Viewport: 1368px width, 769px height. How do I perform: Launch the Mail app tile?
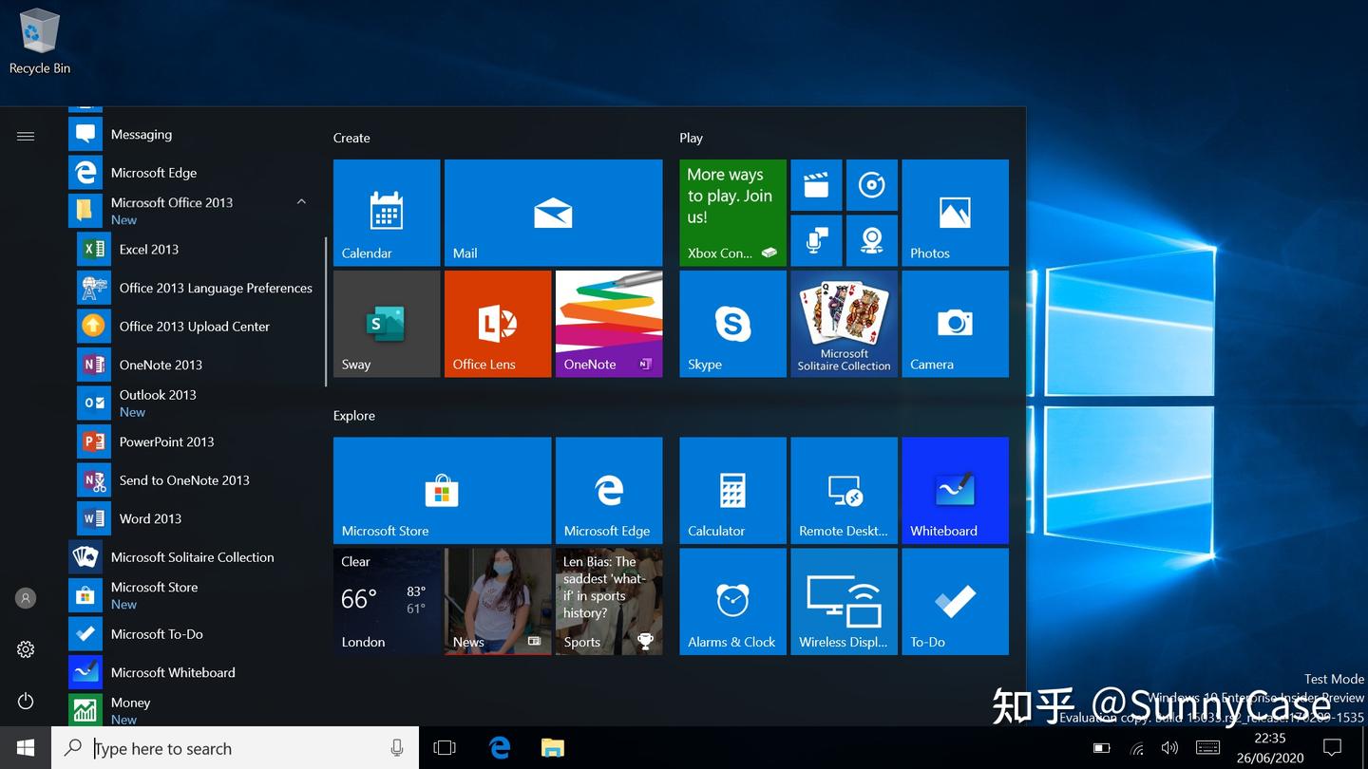point(553,212)
